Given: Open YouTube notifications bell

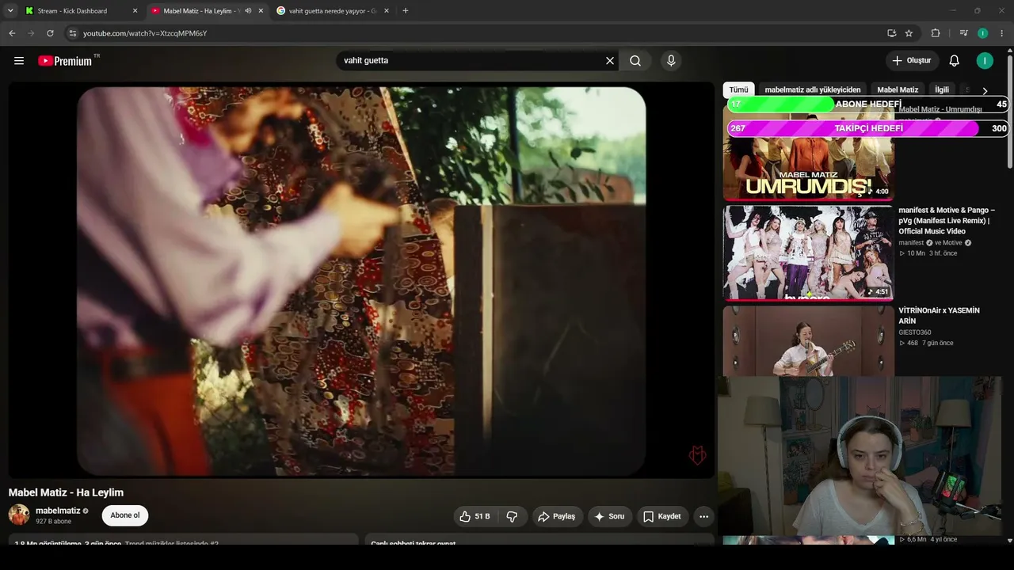Looking at the screenshot, I should coord(955,61).
